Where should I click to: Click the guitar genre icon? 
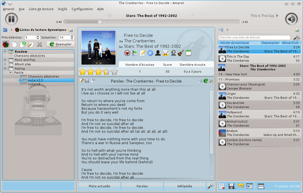[x=181, y=53]
